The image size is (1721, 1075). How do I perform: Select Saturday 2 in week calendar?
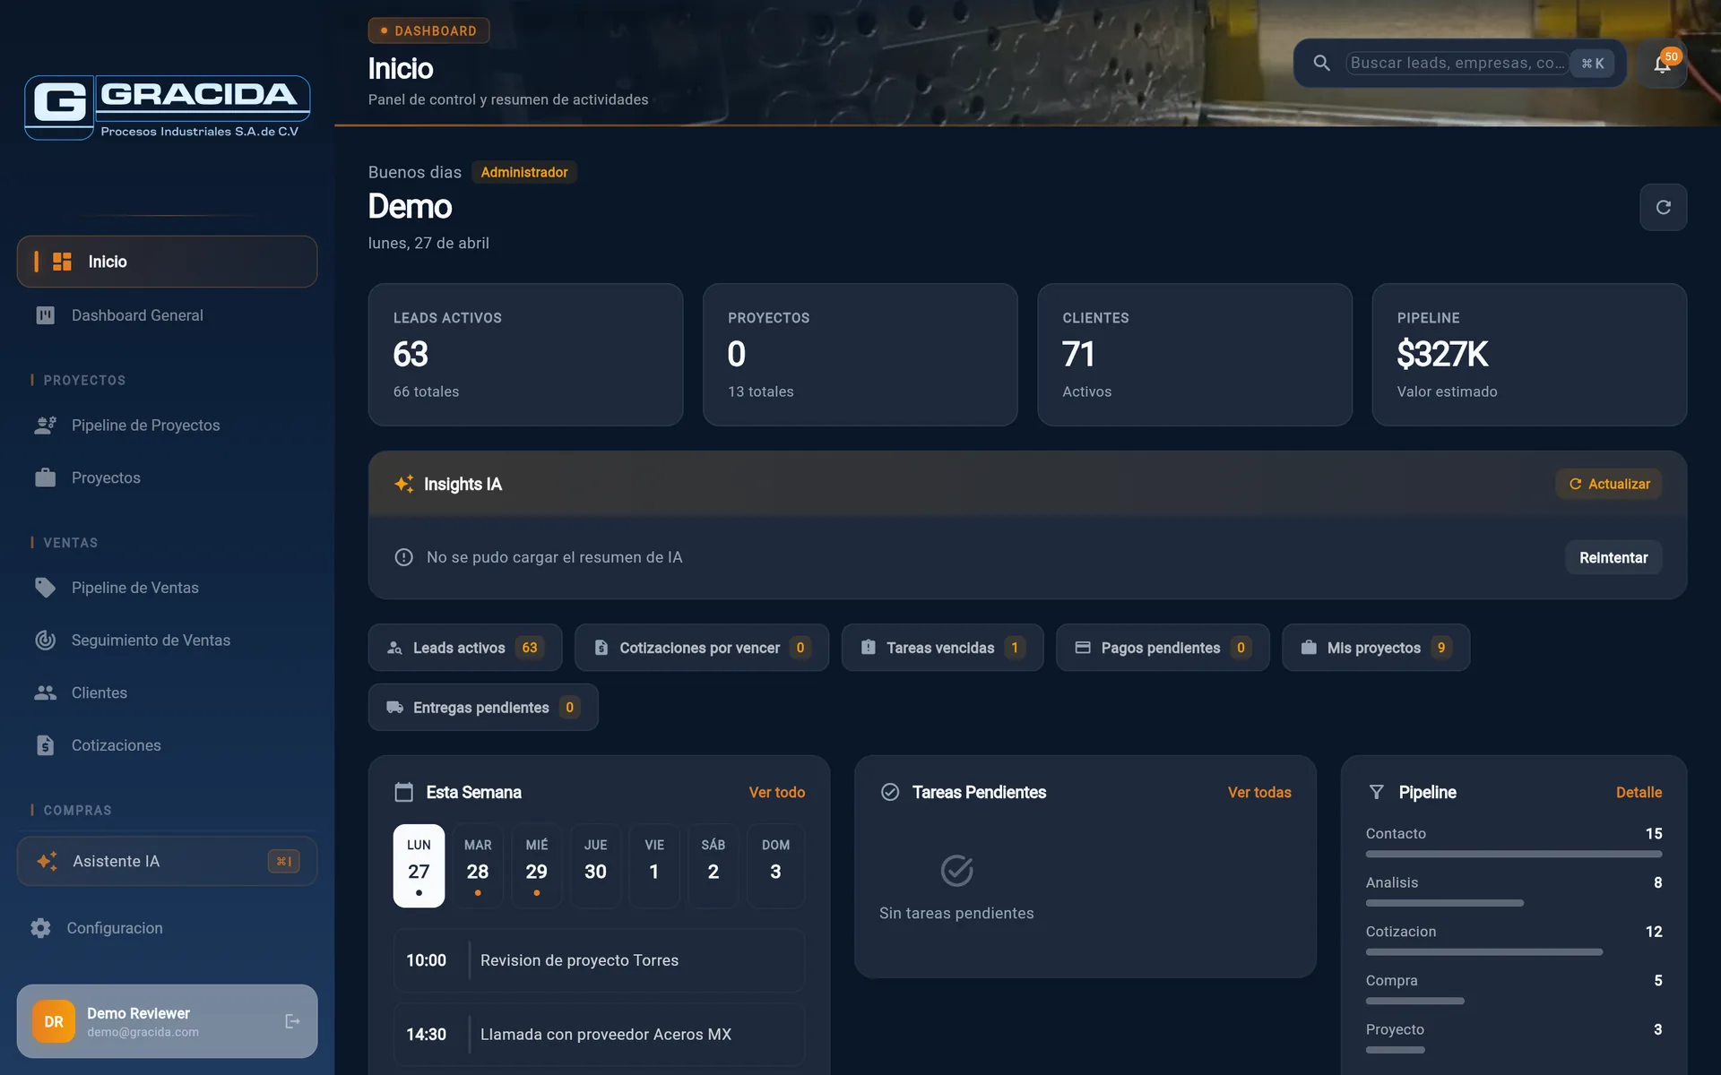(713, 865)
